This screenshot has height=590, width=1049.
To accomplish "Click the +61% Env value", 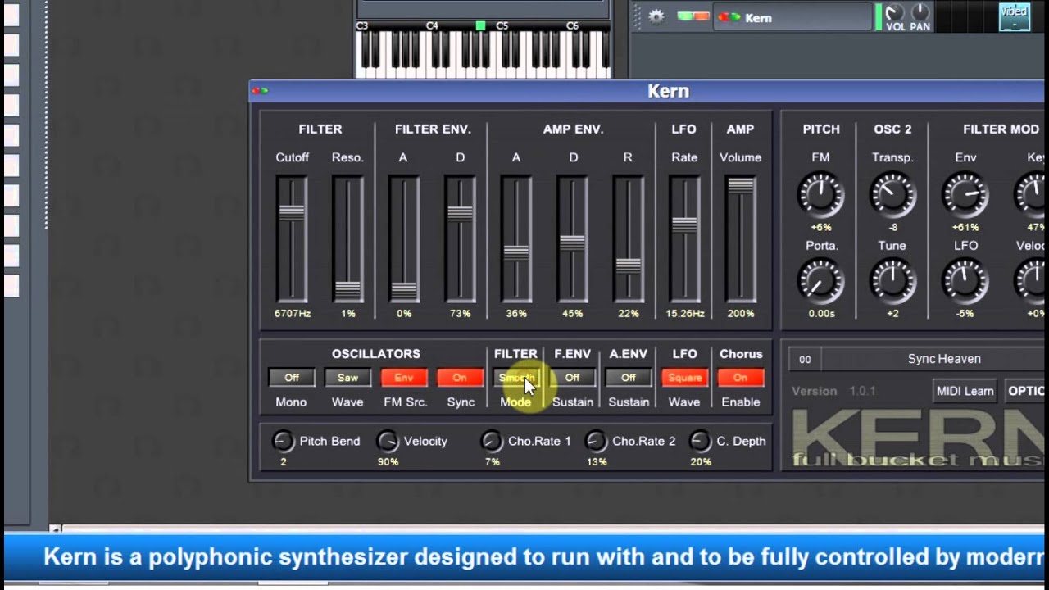I will click(966, 228).
